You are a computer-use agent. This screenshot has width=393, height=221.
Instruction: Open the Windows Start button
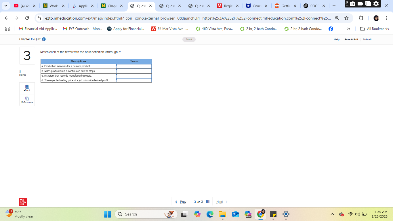107,214
